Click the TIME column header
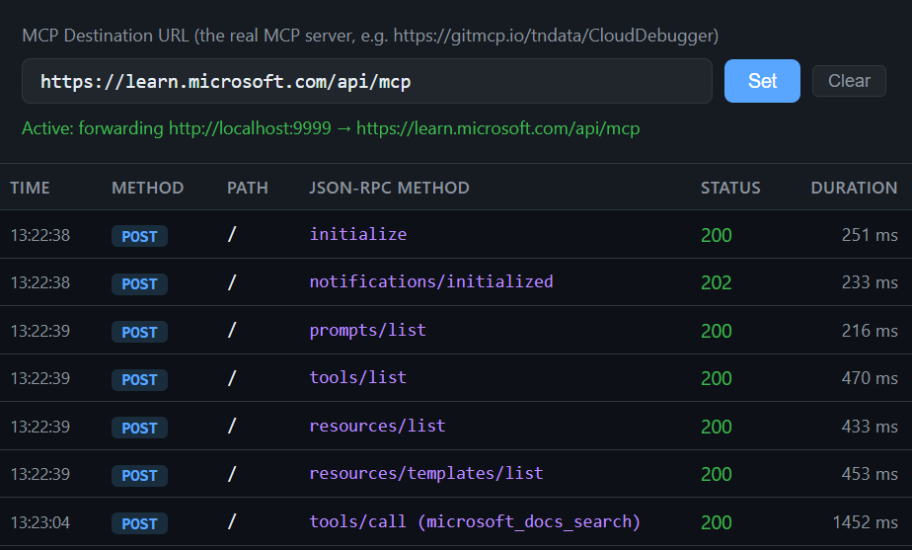 pyautogui.click(x=31, y=188)
